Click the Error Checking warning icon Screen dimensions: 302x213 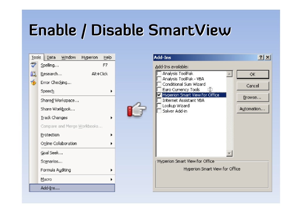click(x=33, y=82)
